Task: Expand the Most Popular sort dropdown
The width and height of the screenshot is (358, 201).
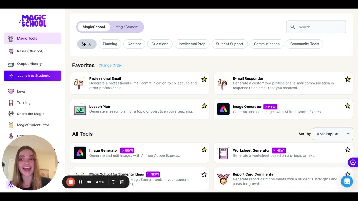Action: click(x=333, y=134)
